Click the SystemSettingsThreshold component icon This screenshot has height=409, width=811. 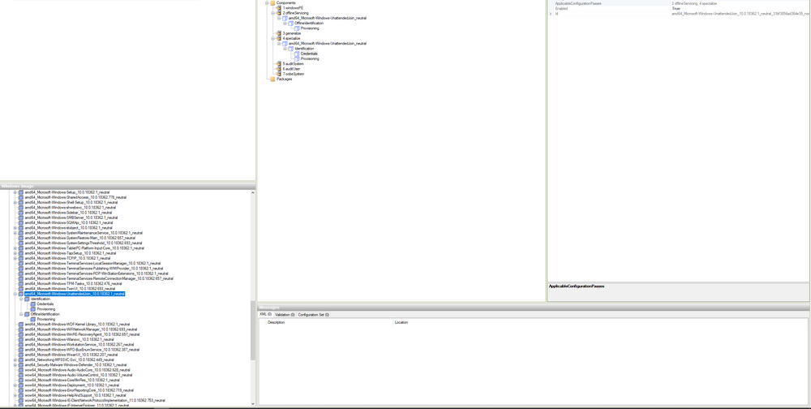click(21, 243)
